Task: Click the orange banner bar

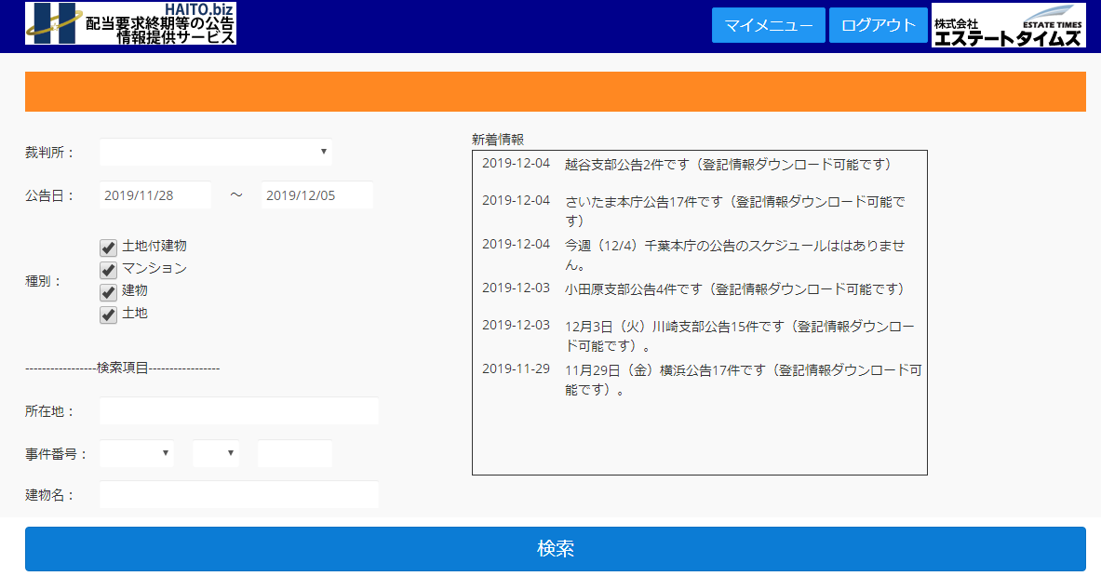Action: (x=555, y=91)
